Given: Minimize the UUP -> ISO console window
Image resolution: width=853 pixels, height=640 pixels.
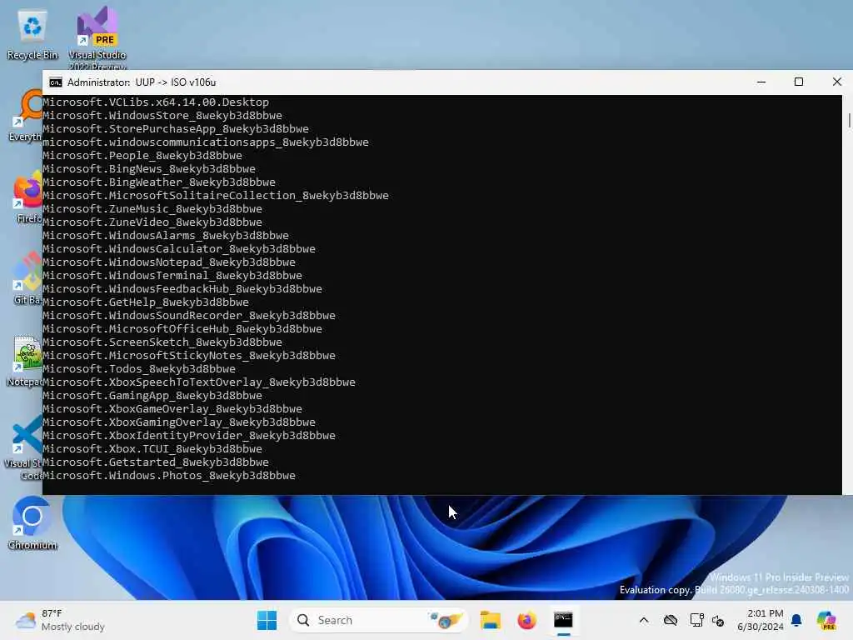Looking at the screenshot, I should click(761, 82).
